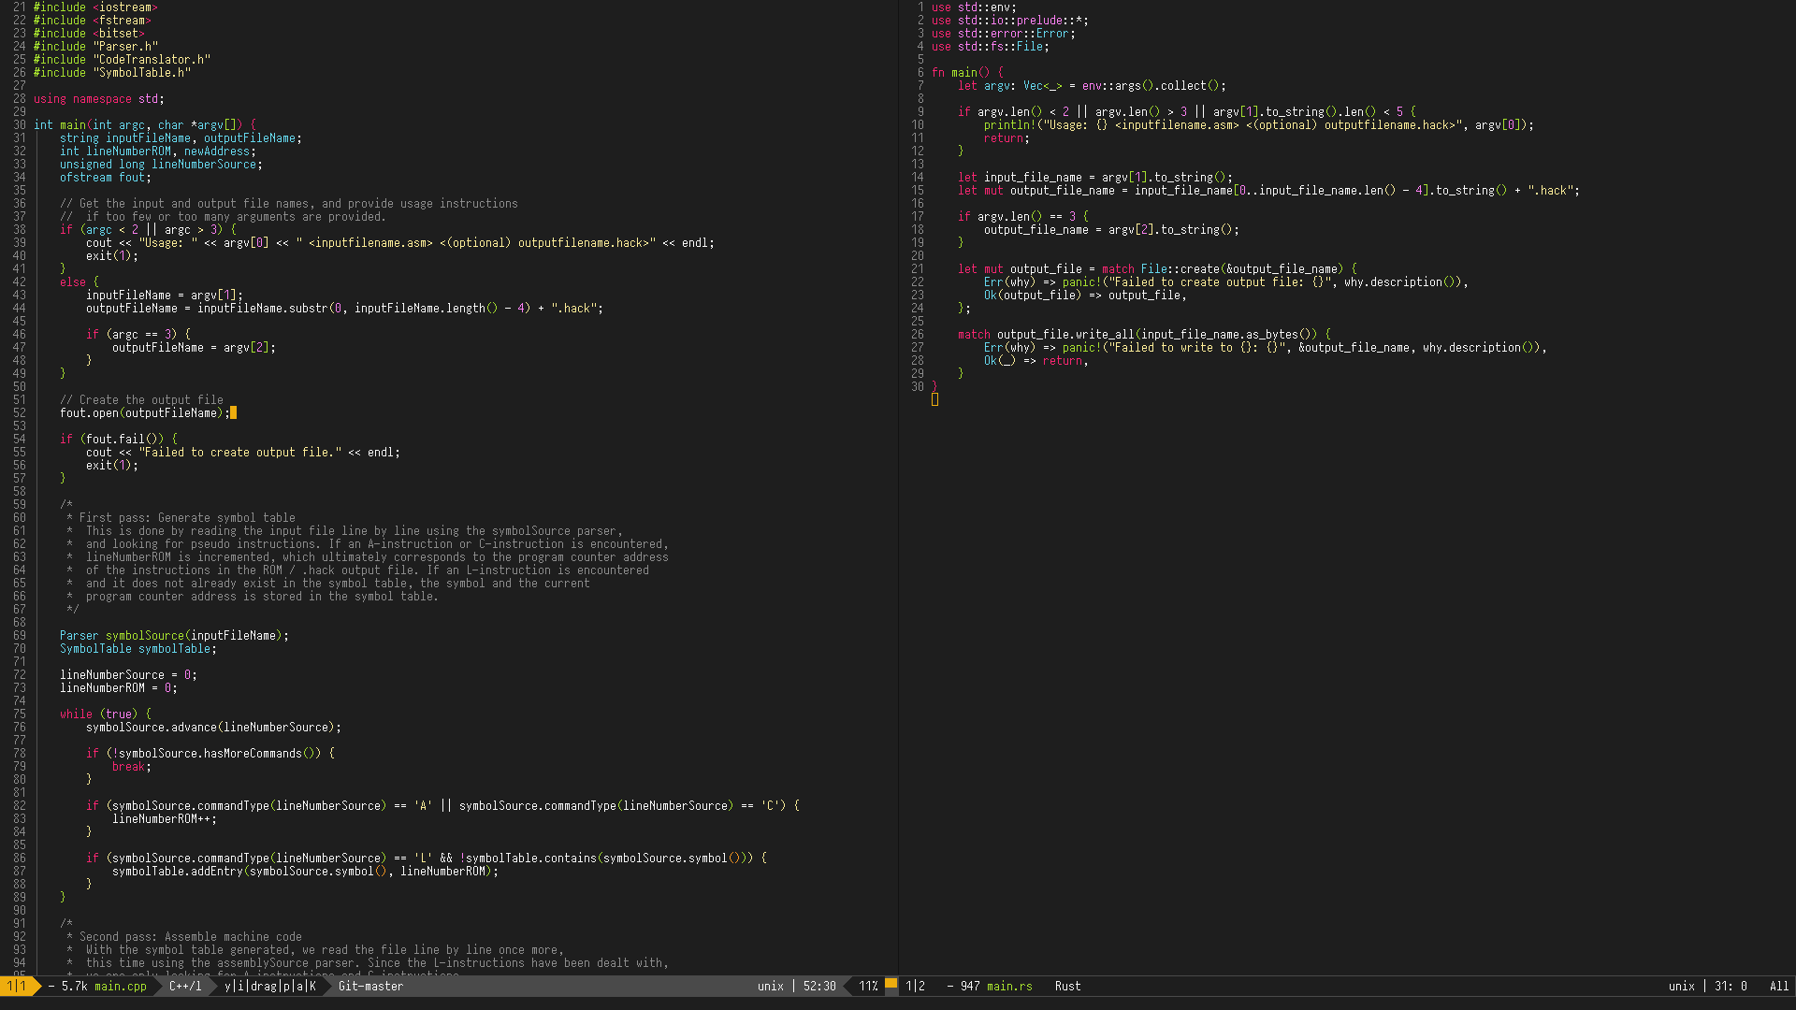
Task: Click the right pane unix encoding indicator
Action: 1681,986
